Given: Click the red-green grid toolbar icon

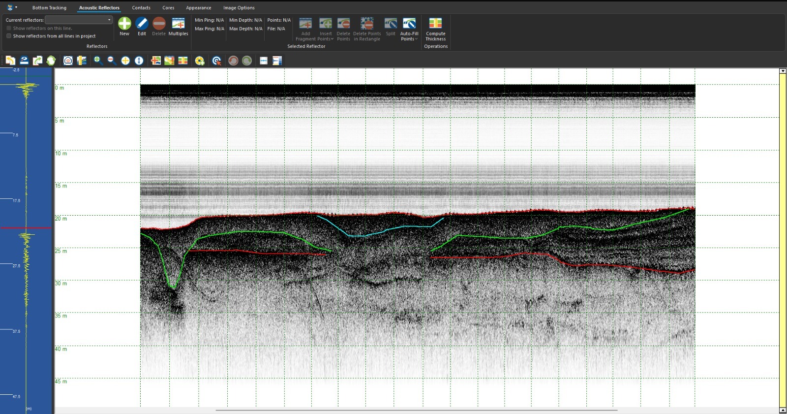Looking at the screenshot, I should [x=183, y=61].
